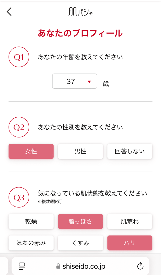The image size is (161, 275).
Task: Tap the Q3 circle icon
Action: point(18,197)
